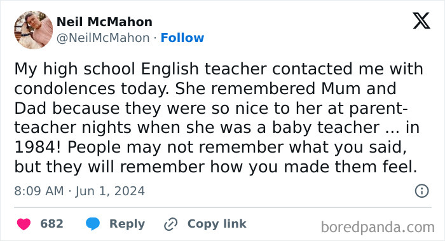445x241 pixels.
Task: Click the 8:09 AM time text
Action: (x=39, y=191)
